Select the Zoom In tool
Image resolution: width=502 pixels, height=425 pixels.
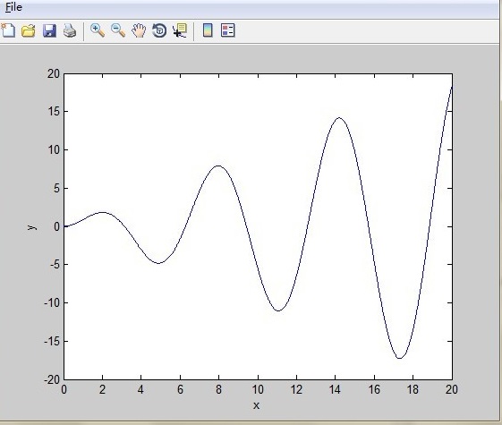click(x=98, y=30)
